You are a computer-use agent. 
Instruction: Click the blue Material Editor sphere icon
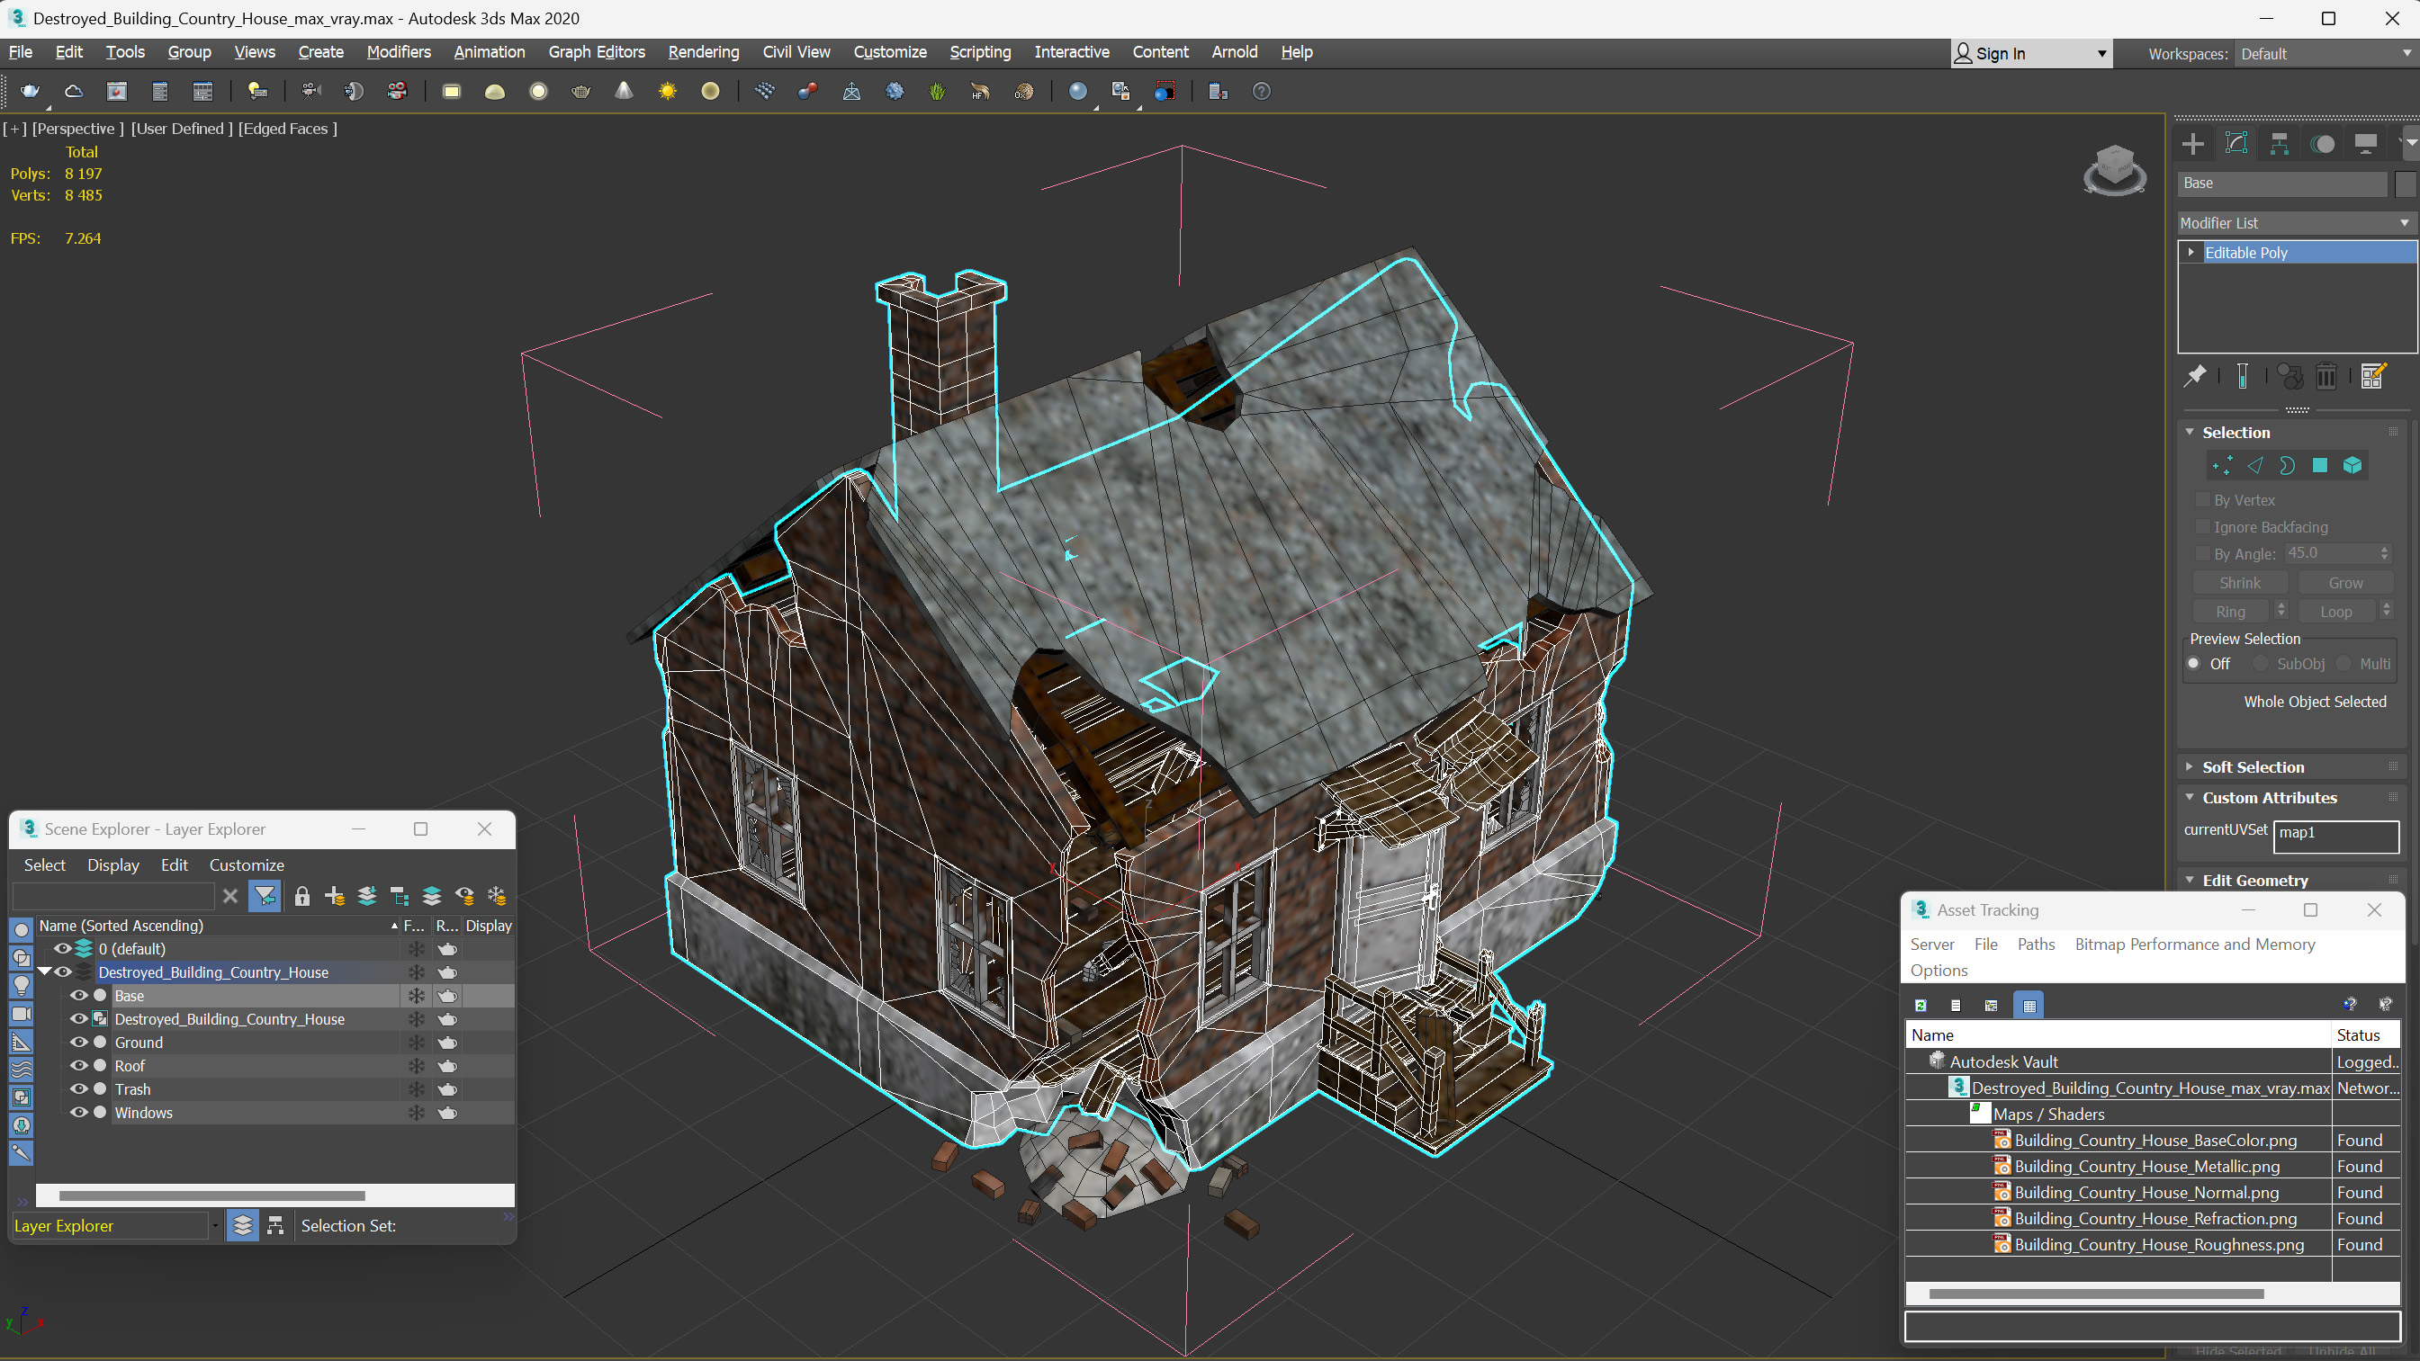(1077, 91)
